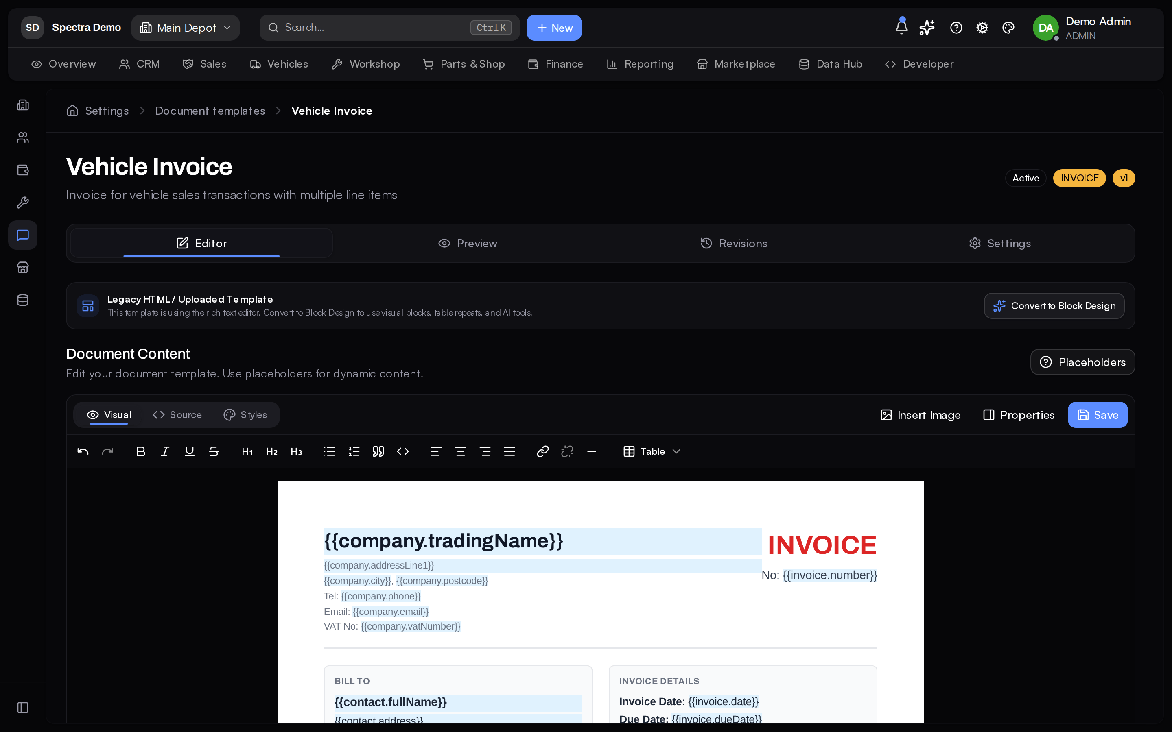Open notifications bell icon

click(x=901, y=27)
